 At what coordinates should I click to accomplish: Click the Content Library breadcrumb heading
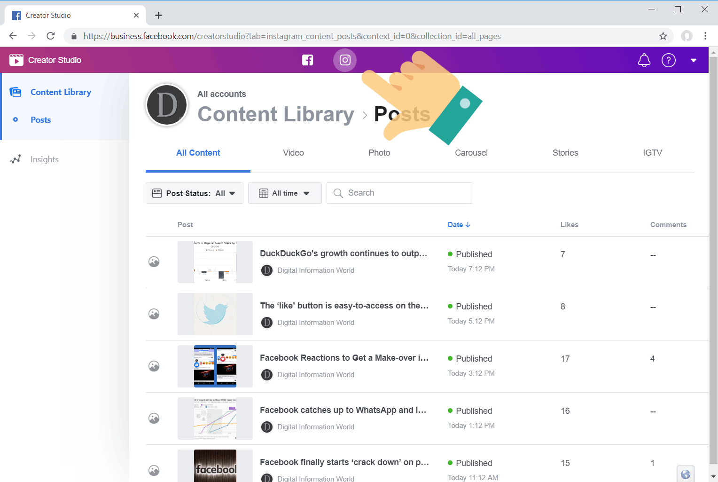pos(276,114)
